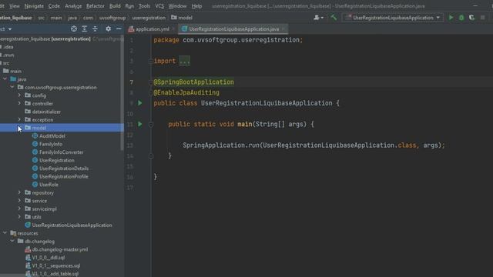Expand the config package
The image size is (493, 277).
19,95
